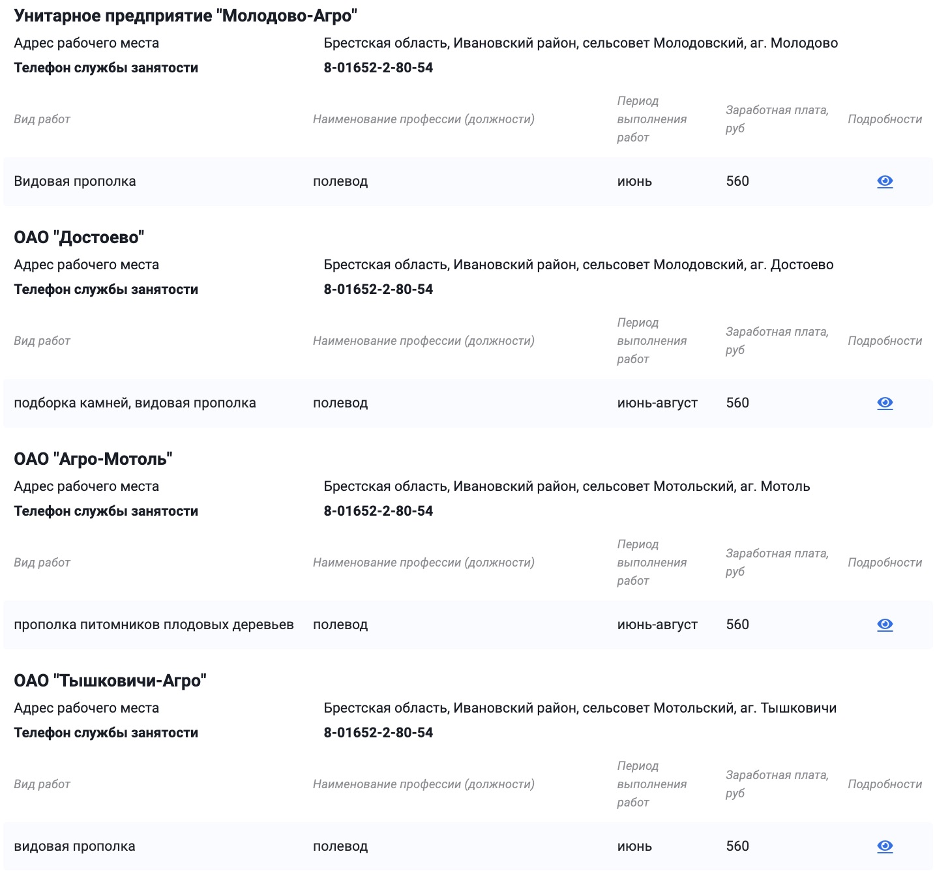The height and width of the screenshot is (871, 935).
Task: Select the Унитарное предприятие "Молодово-Агро" title
Action: click(x=186, y=13)
